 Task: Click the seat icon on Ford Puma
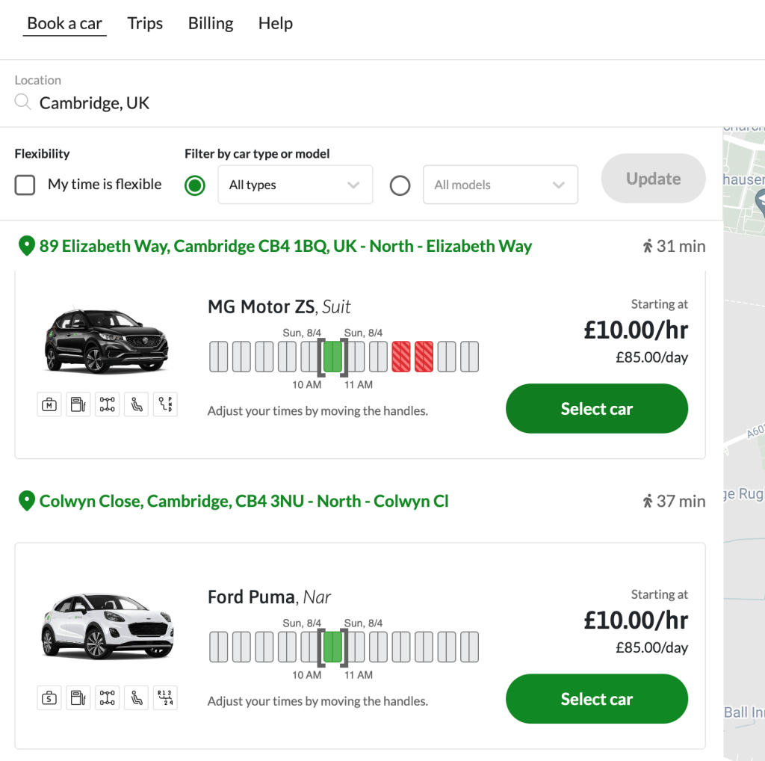click(136, 697)
